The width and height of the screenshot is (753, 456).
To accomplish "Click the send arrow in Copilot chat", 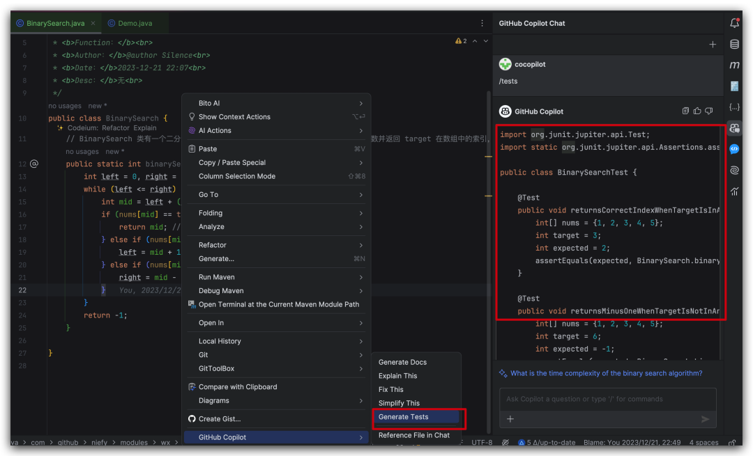I will click(705, 419).
